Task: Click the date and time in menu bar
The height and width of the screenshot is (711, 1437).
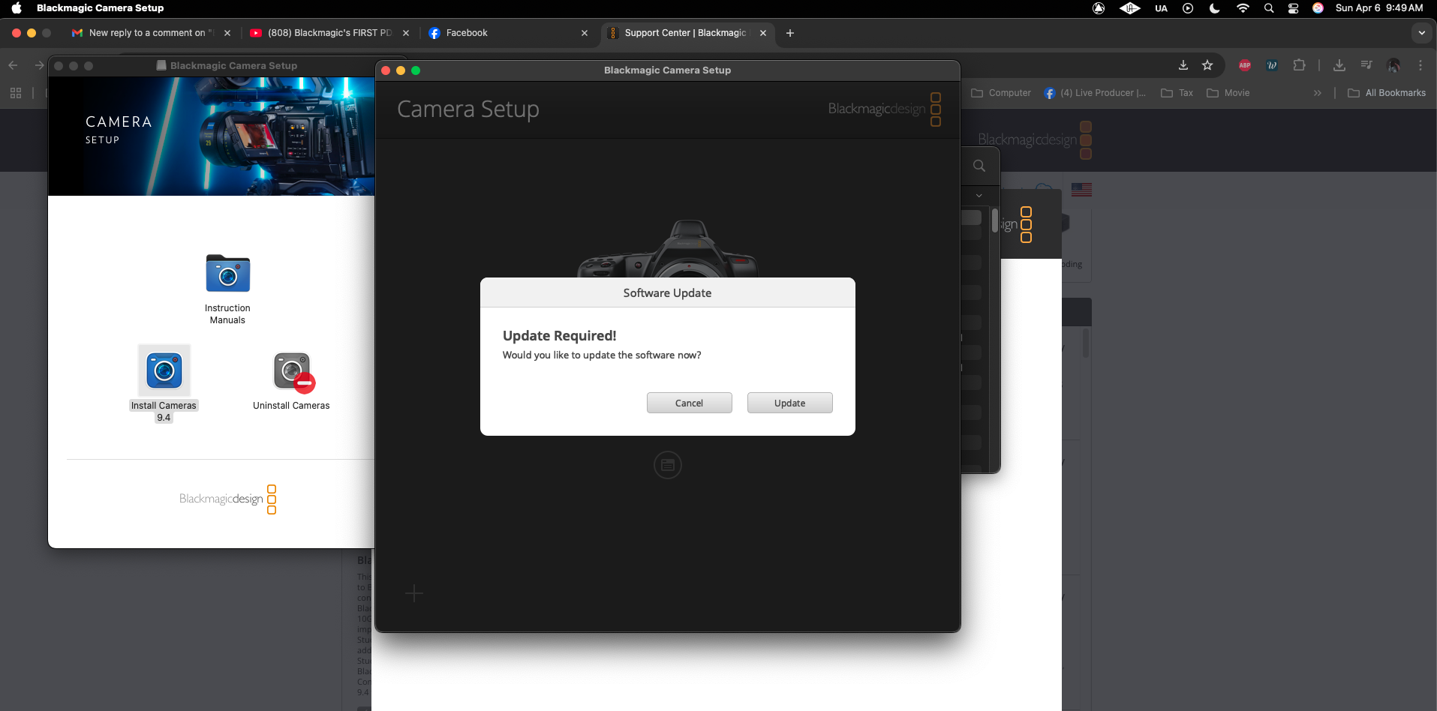Action: 1379,8
